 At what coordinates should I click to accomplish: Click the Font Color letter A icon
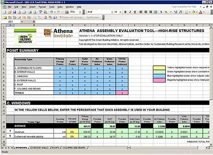click(x=200, y=12)
